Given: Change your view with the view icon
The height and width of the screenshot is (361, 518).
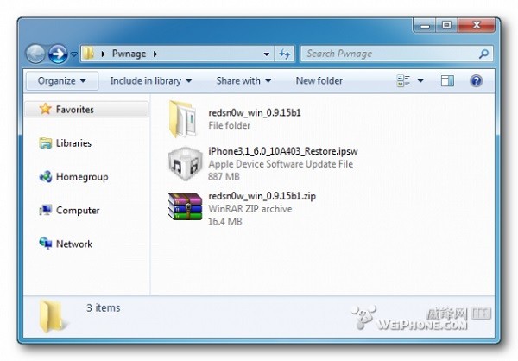Looking at the screenshot, I should click(403, 81).
